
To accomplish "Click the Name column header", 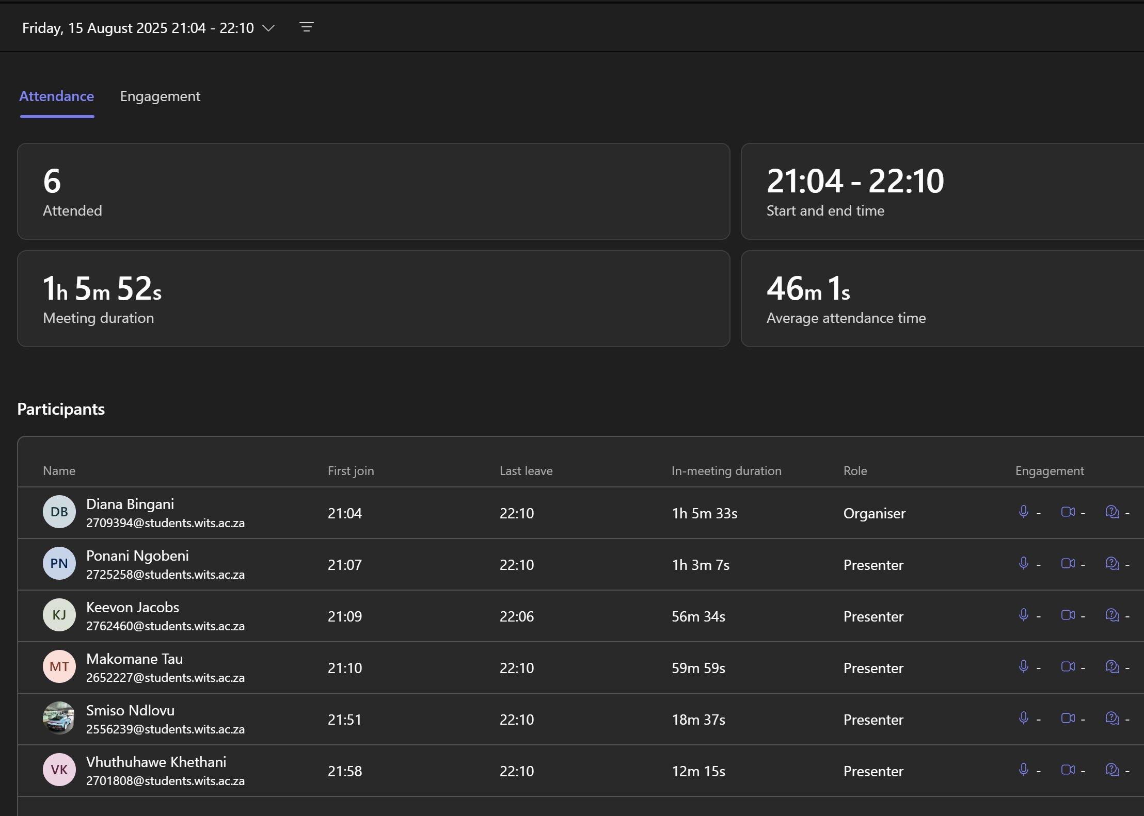I will tap(59, 470).
